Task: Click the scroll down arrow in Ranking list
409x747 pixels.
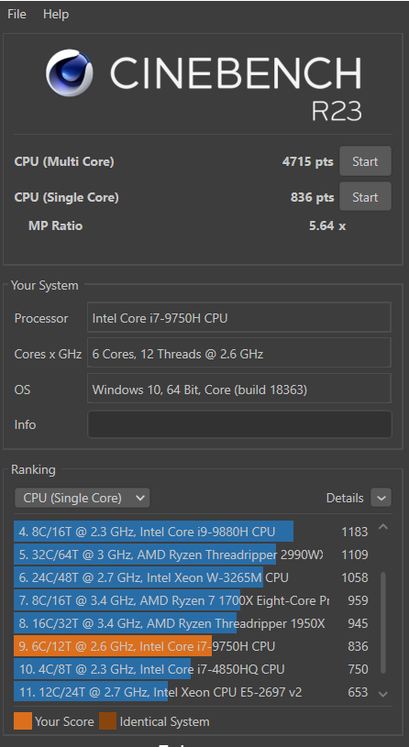Action: [x=383, y=694]
